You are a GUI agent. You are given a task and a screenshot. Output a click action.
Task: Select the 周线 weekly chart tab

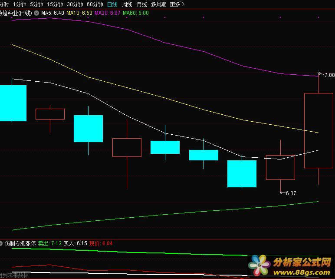127,4
